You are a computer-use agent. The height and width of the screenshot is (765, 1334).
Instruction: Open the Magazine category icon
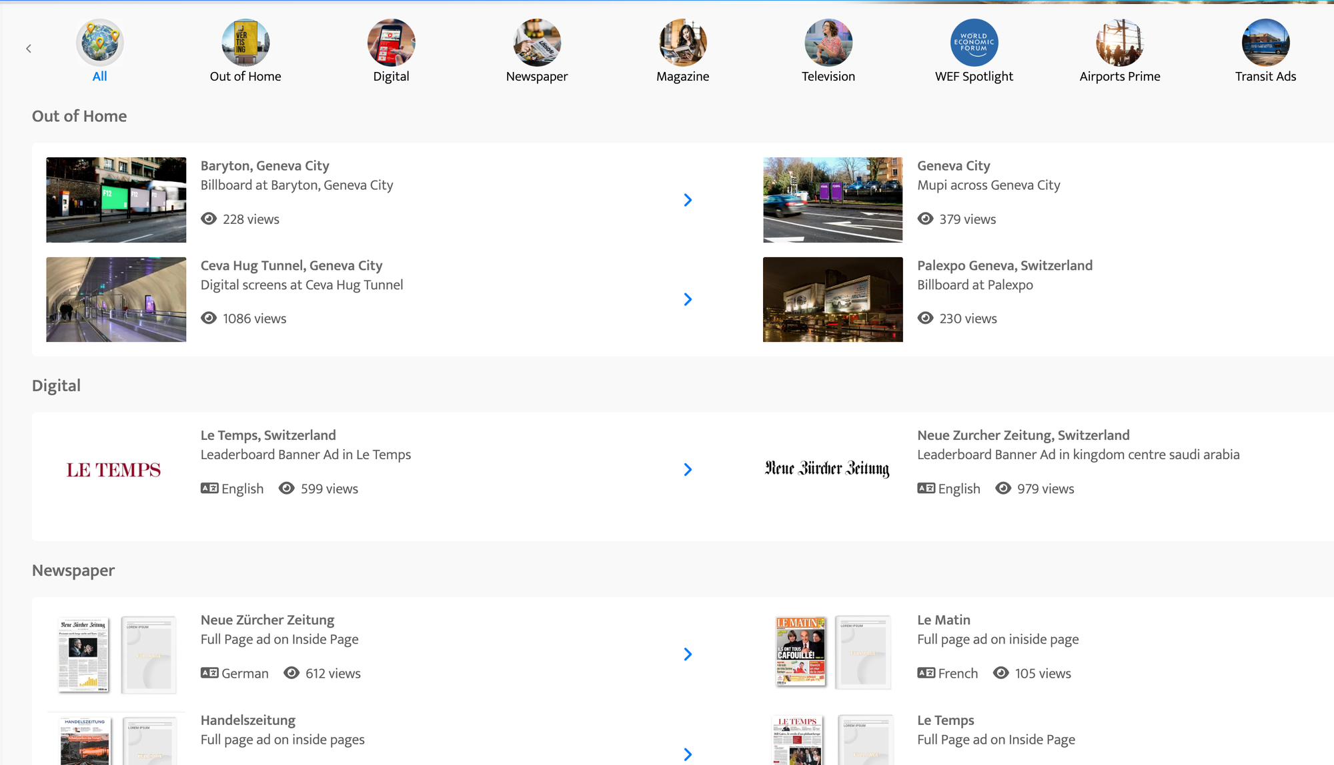(x=682, y=43)
